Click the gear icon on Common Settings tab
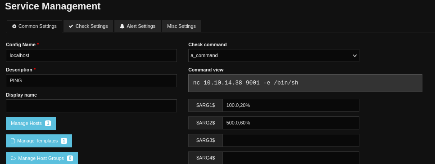 coord(14,27)
